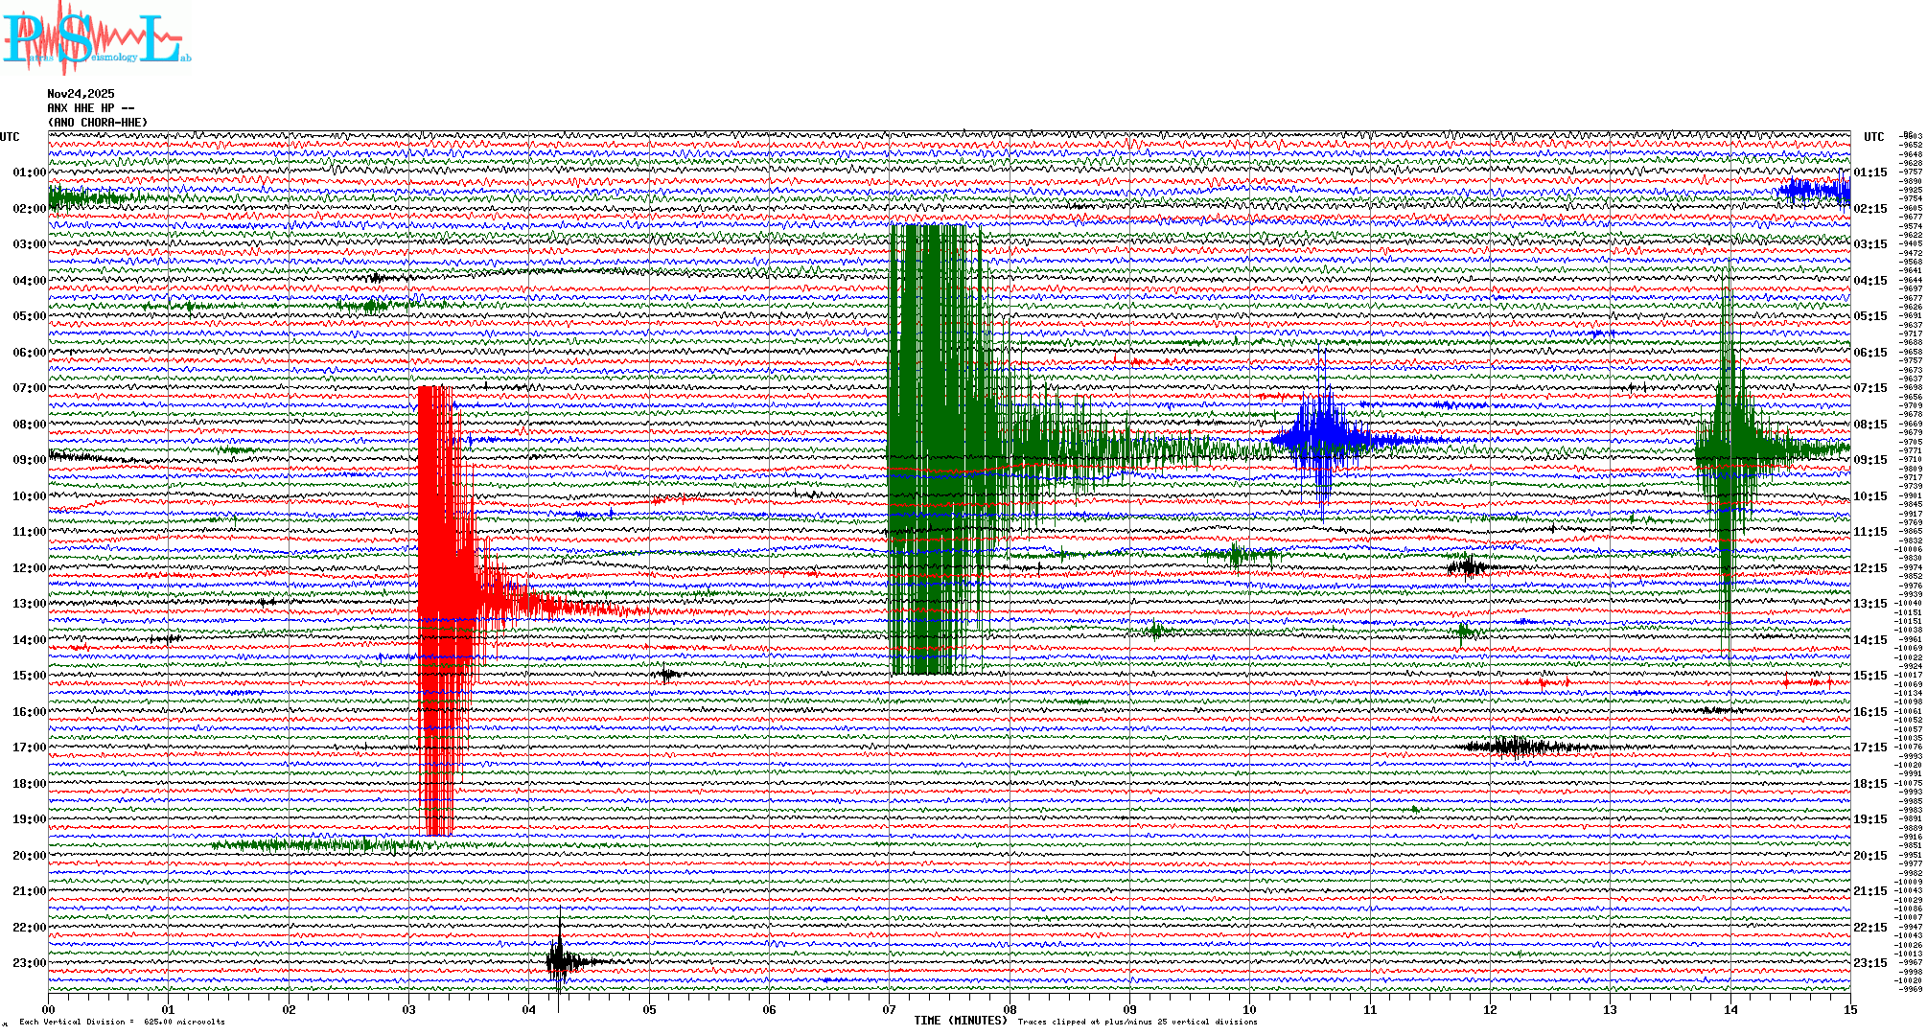Click minute marker 03 on bottom axis
Viewport: 1927px width, 1035px height.
tap(409, 1009)
